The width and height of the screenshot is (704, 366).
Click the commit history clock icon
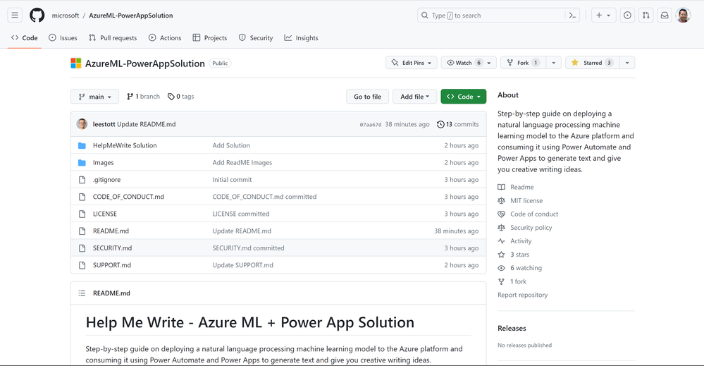440,124
